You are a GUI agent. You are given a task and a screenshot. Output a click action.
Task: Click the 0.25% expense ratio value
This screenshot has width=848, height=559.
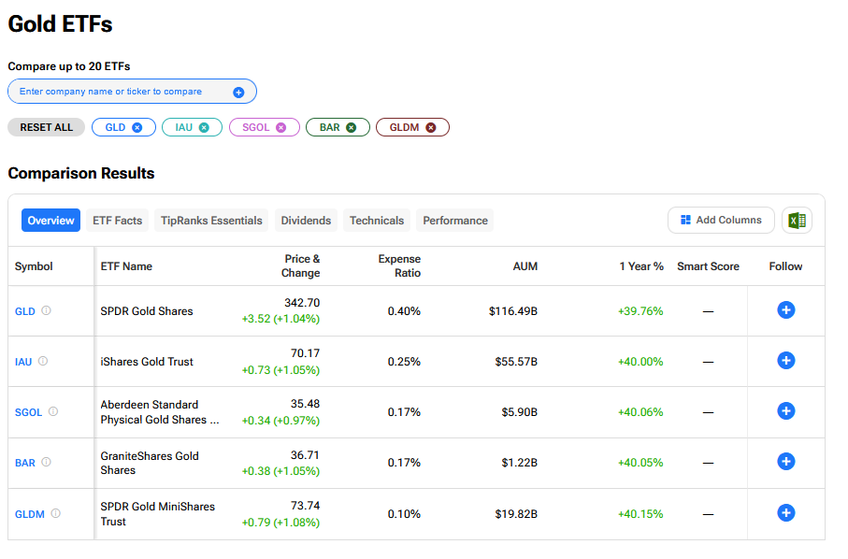404,362
